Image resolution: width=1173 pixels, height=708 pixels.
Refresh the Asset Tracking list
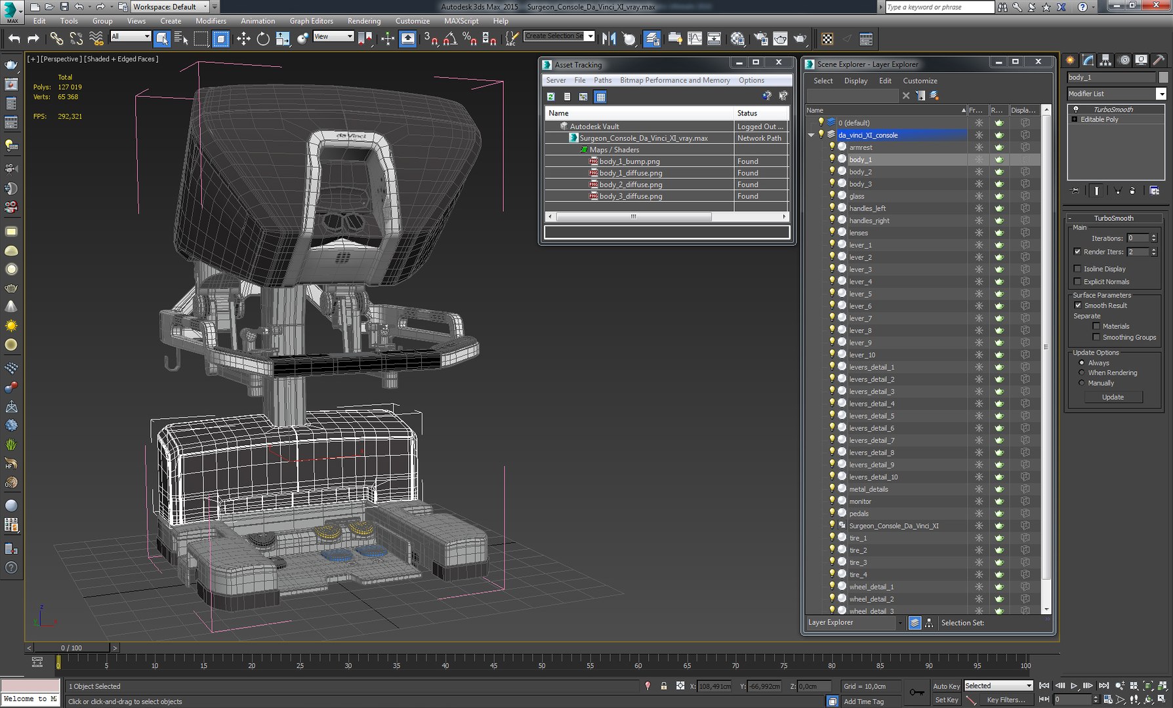pos(551,97)
